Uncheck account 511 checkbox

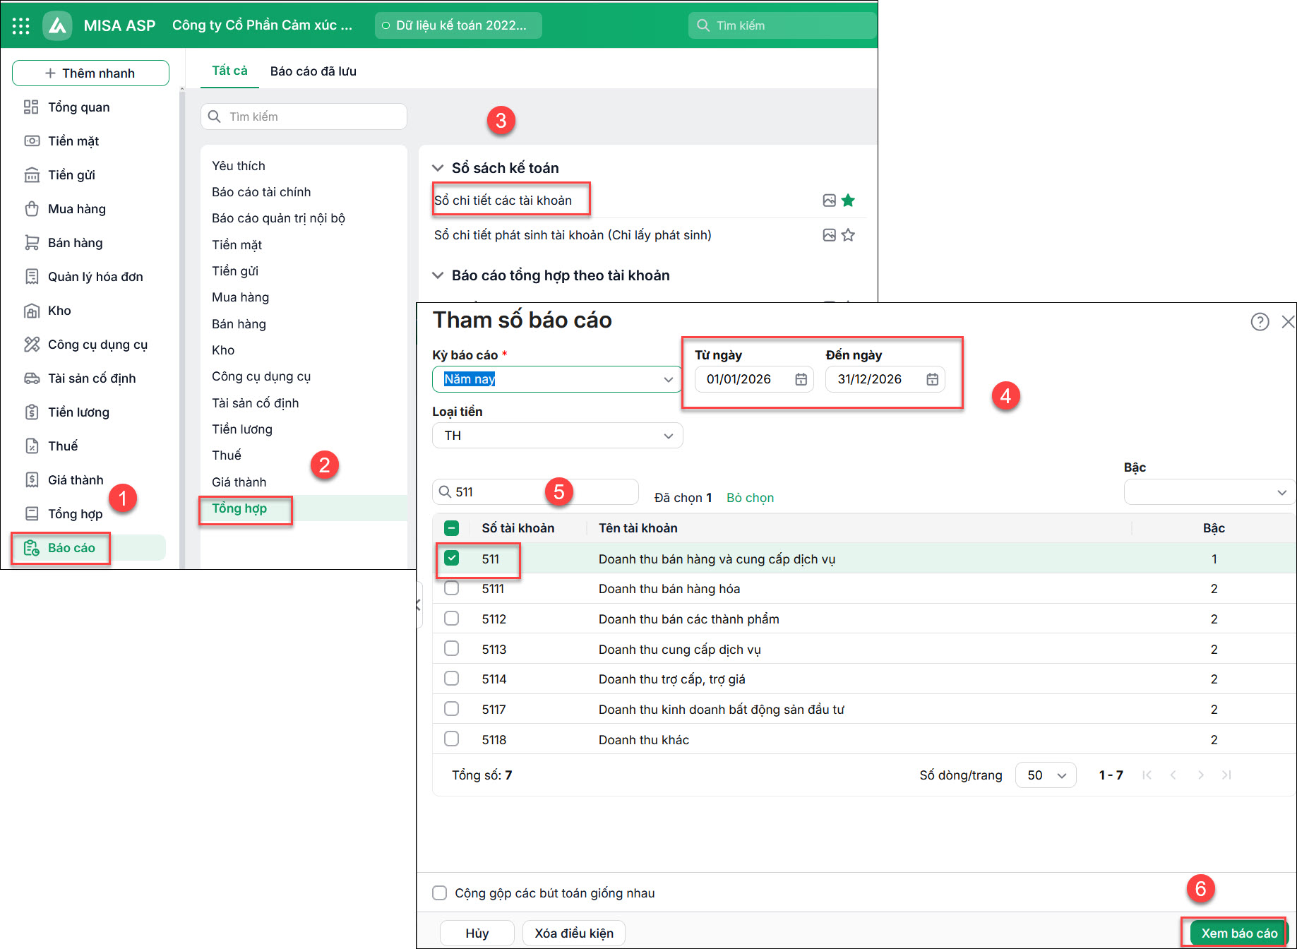[x=452, y=559]
